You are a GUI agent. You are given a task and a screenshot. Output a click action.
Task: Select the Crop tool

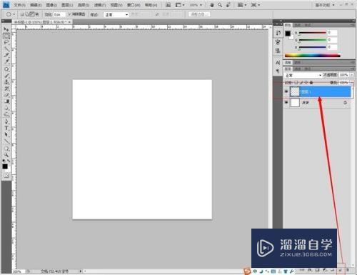[6, 55]
